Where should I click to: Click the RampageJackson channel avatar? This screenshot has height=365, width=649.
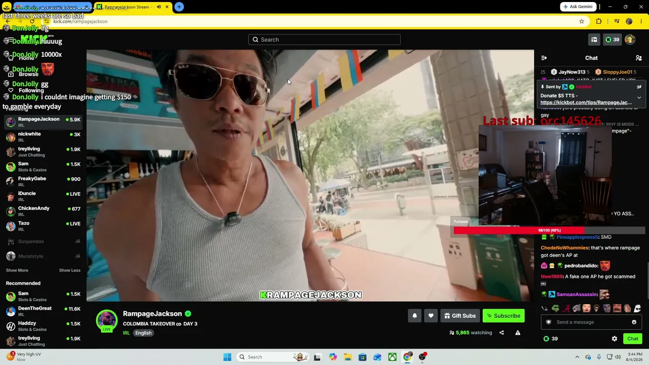[x=106, y=320]
